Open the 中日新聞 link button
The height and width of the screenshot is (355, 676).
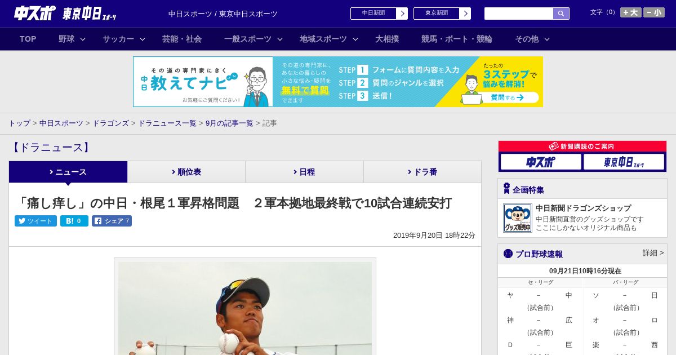373,14
